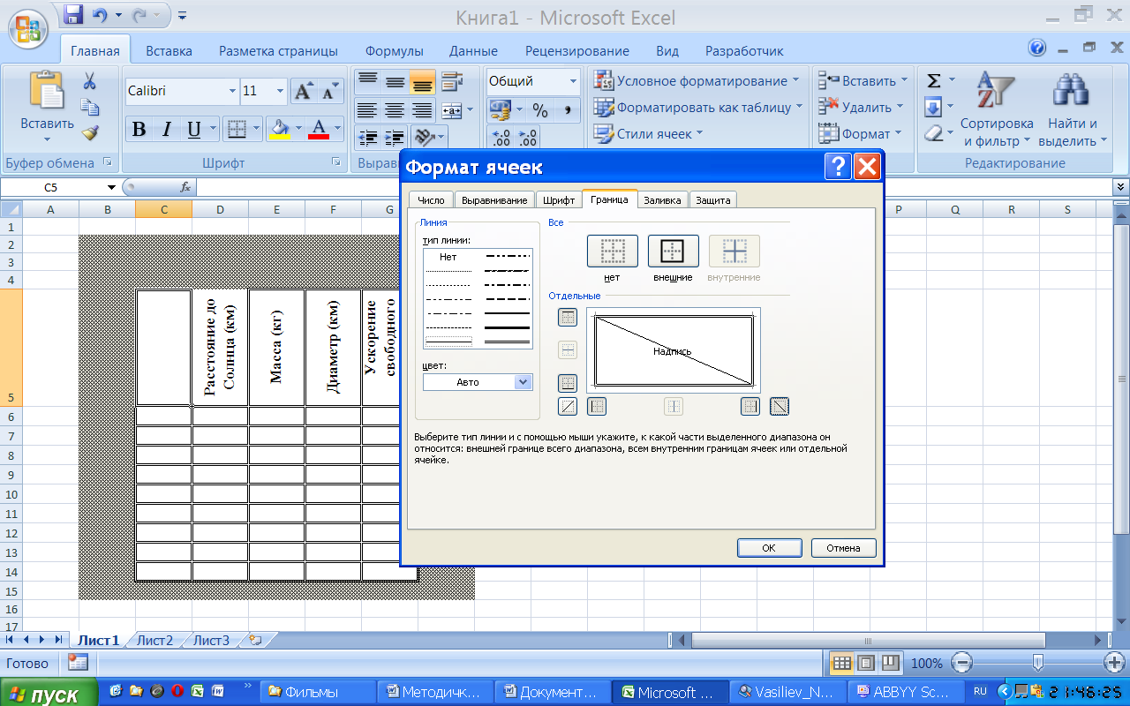This screenshot has height=706, width=1130.
Task: Select the Format Painter brush
Action: coord(89,133)
